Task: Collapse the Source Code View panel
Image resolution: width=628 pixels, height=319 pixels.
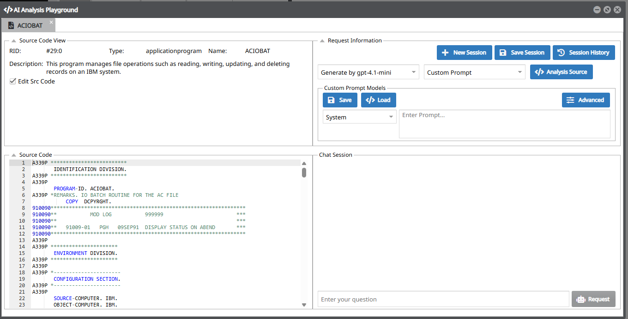Action: click(x=14, y=41)
